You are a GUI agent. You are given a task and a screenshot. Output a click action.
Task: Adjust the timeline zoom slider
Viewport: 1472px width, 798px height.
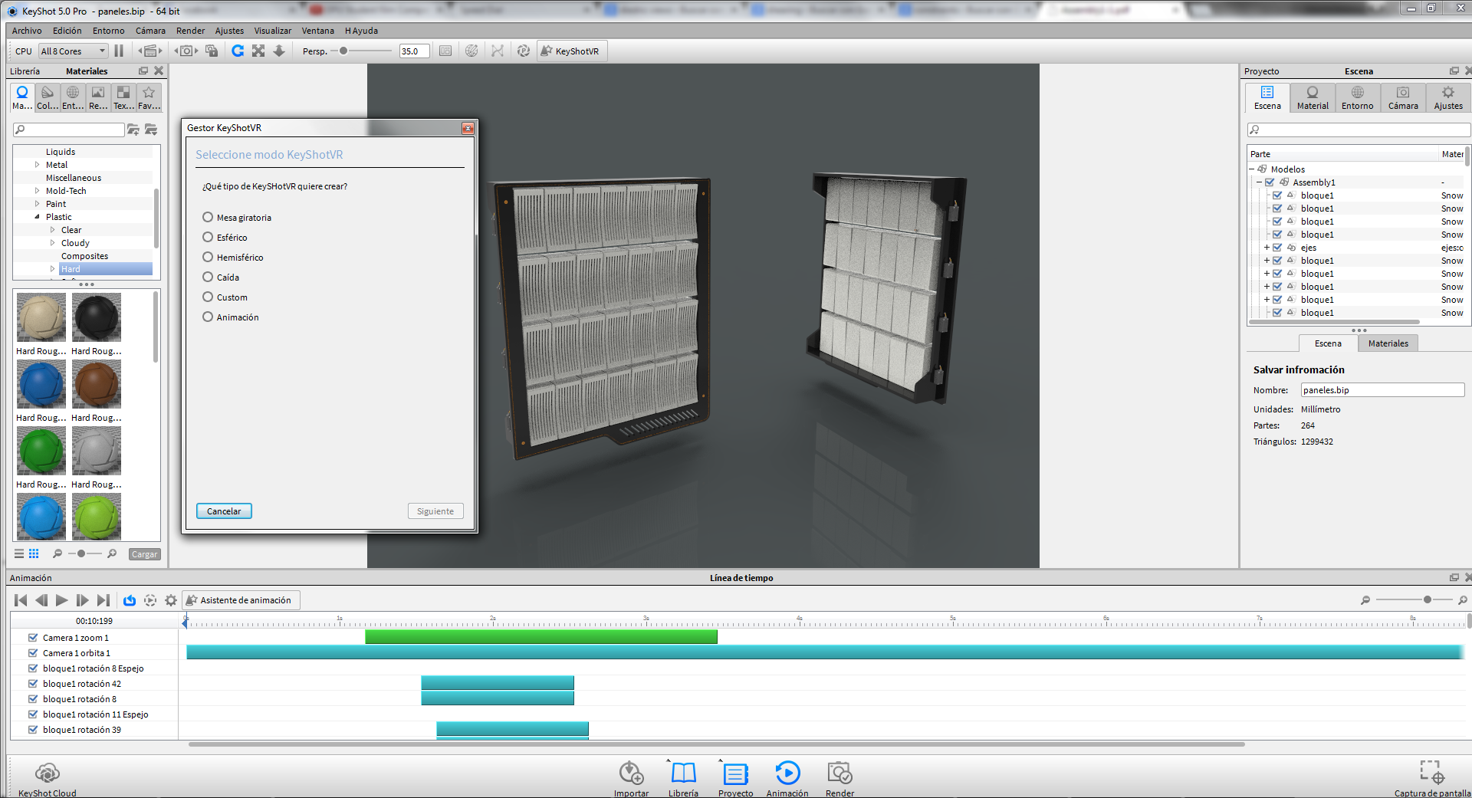click(x=1428, y=599)
